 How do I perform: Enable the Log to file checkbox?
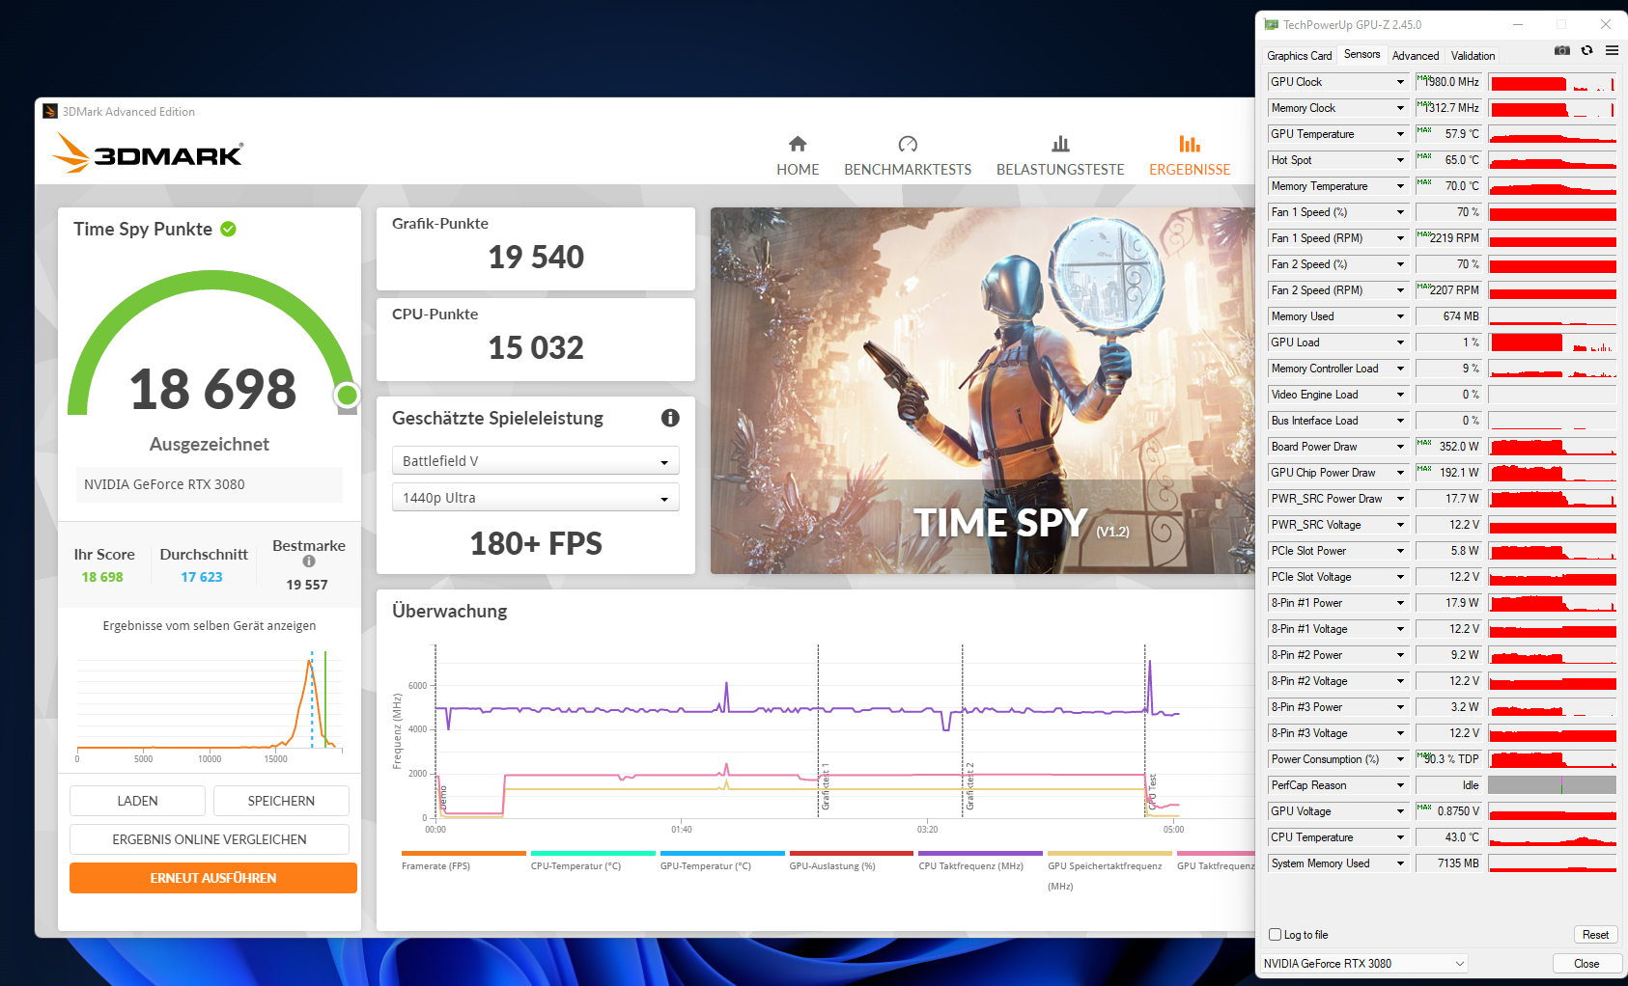(1275, 935)
